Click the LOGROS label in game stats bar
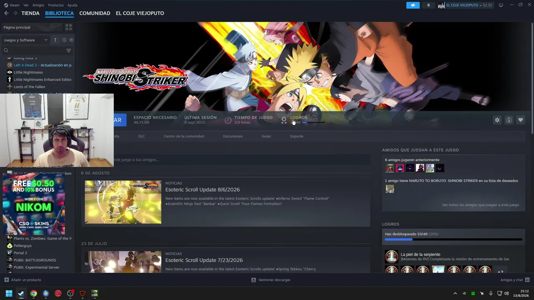 299,117
